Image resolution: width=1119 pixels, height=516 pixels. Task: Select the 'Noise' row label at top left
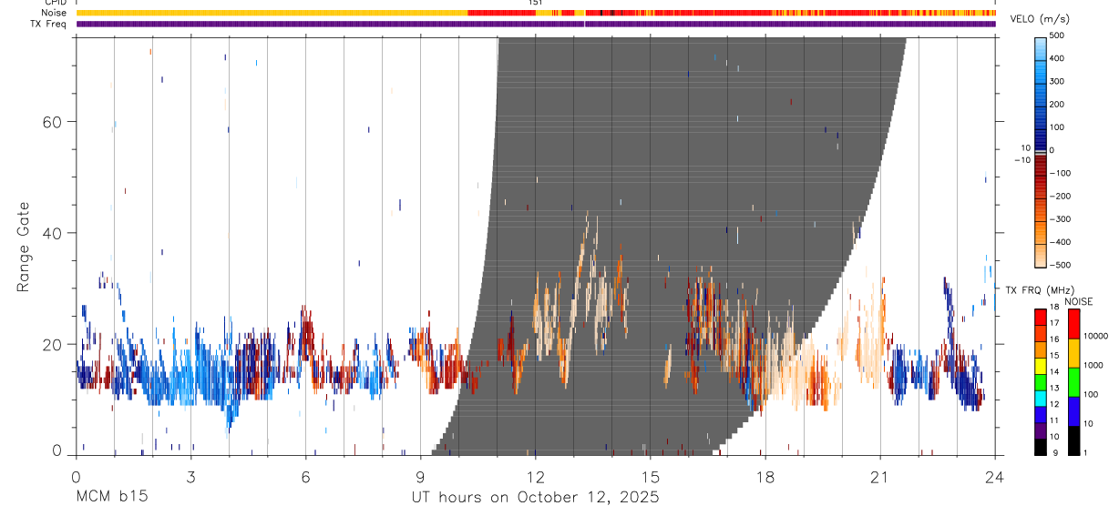coord(54,14)
